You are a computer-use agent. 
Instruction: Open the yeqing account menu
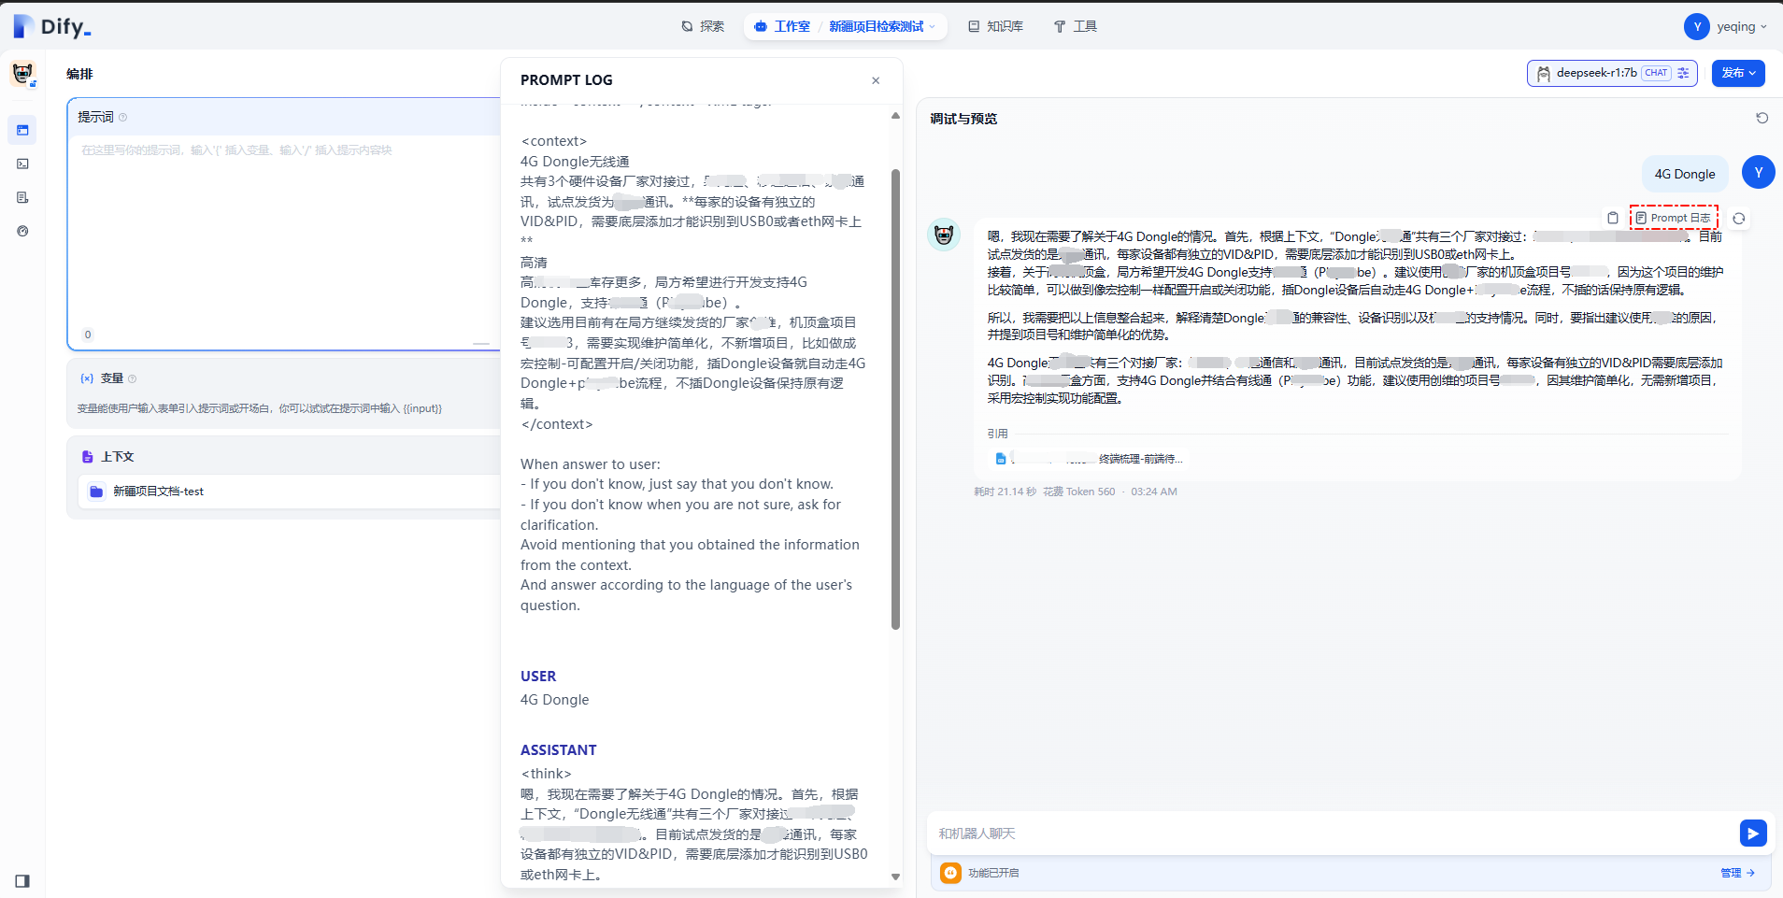(x=1726, y=26)
